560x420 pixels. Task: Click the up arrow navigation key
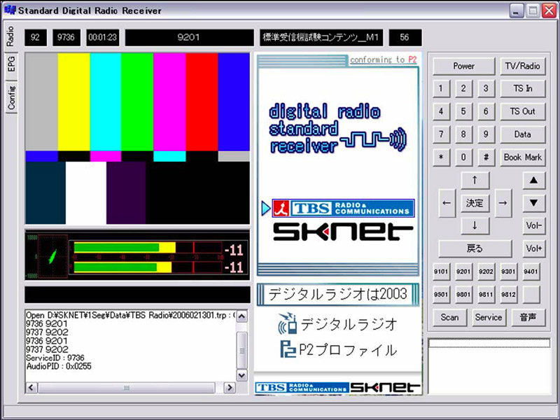[x=475, y=181]
